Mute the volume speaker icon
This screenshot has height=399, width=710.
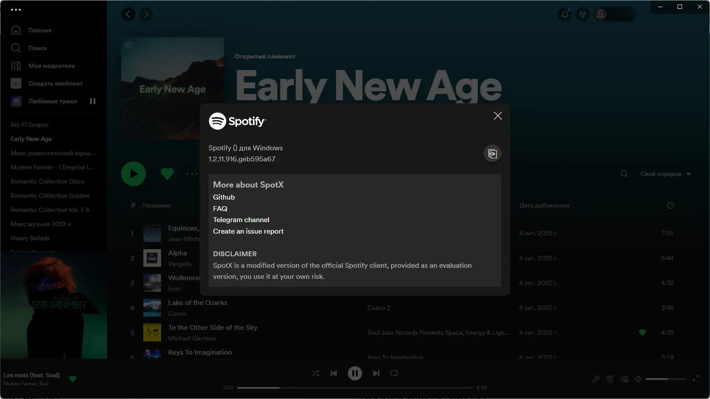click(638, 379)
